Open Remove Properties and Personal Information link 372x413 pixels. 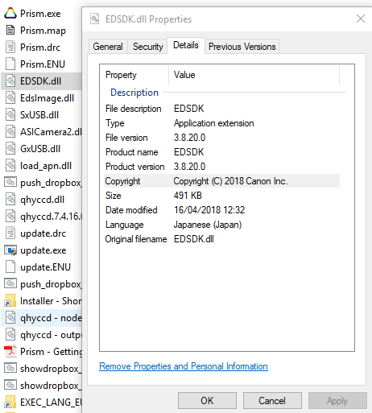[x=184, y=366]
